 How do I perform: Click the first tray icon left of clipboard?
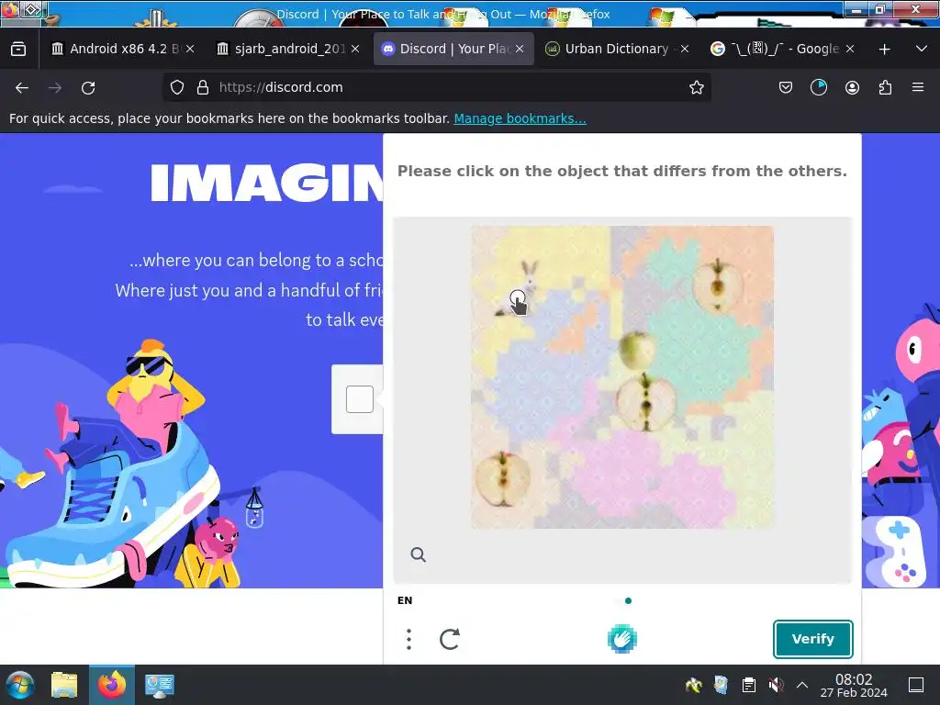pyautogui.click(x=722, y=685)
